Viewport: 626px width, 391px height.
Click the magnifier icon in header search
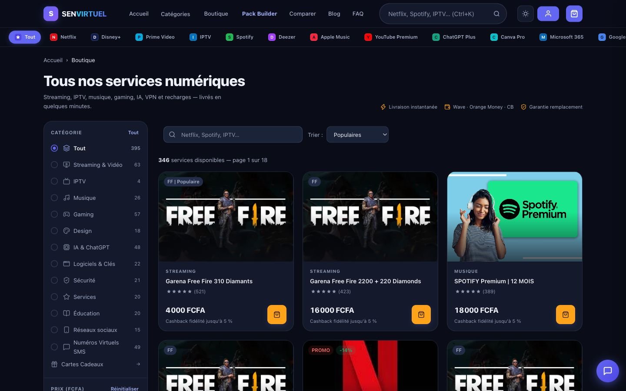496,14
